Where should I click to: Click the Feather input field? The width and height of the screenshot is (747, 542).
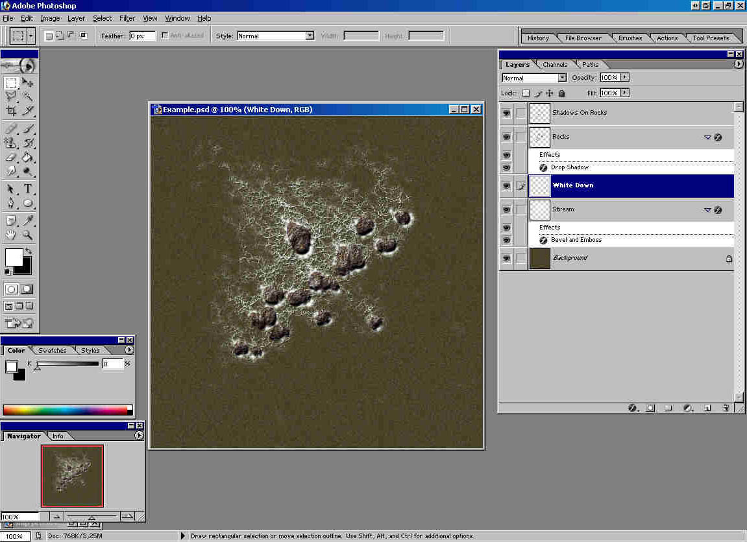pos(142,36)
